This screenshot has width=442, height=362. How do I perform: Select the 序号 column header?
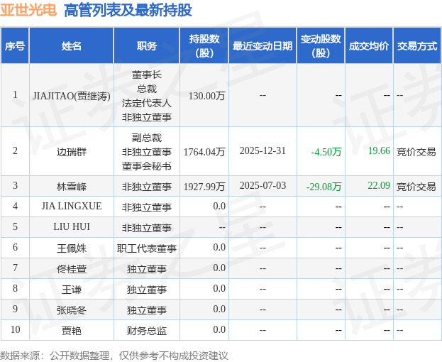(x=15, y=45)
